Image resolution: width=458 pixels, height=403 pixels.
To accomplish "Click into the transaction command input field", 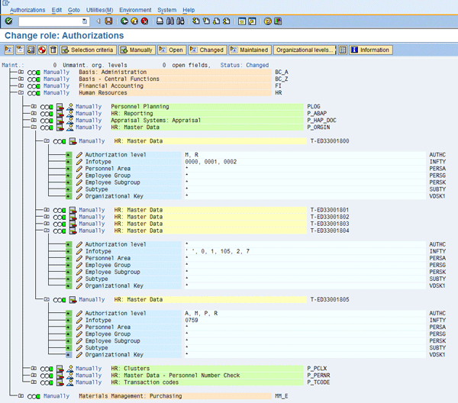I will click(x=50, y=21).
